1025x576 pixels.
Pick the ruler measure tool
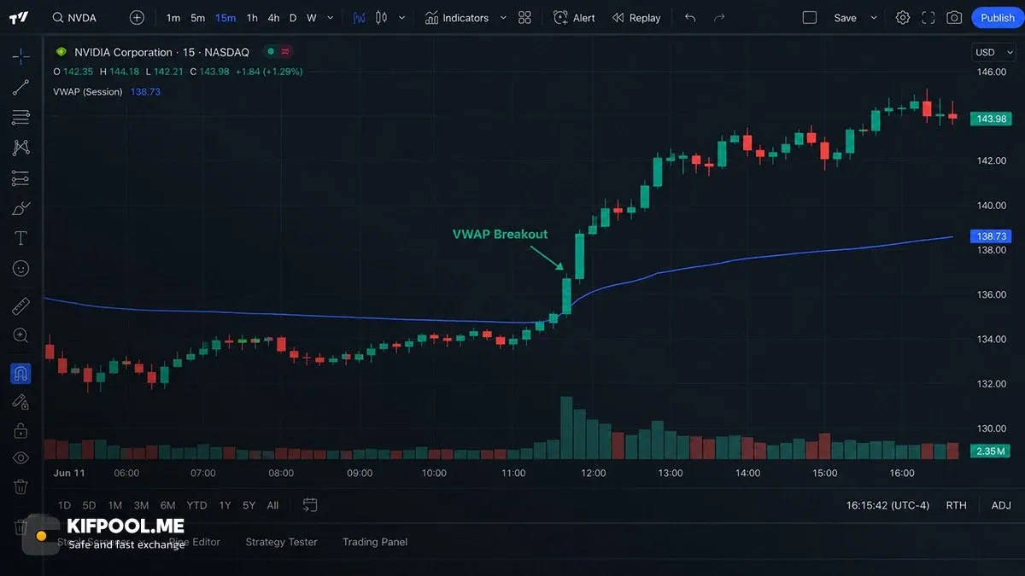click(x=20, y=305)
